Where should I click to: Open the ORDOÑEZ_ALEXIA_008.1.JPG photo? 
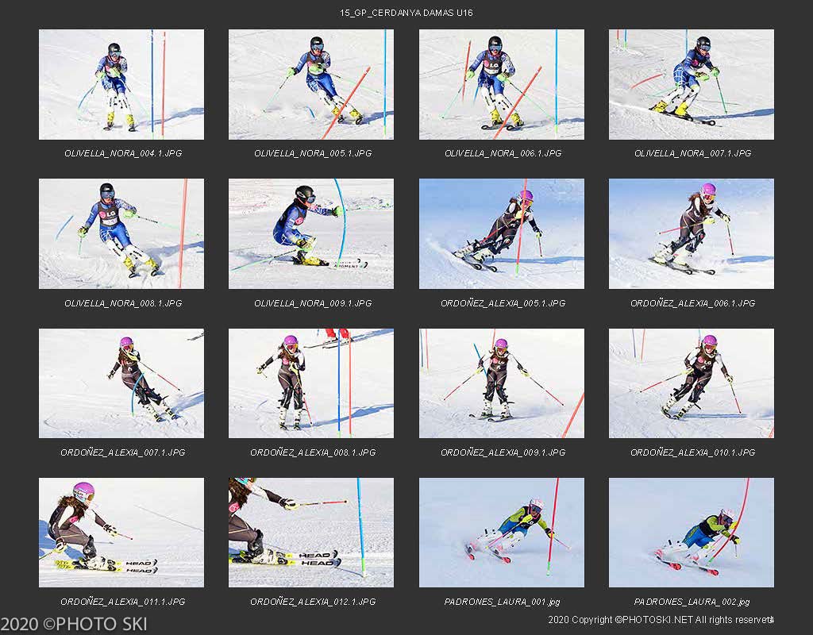311,383
